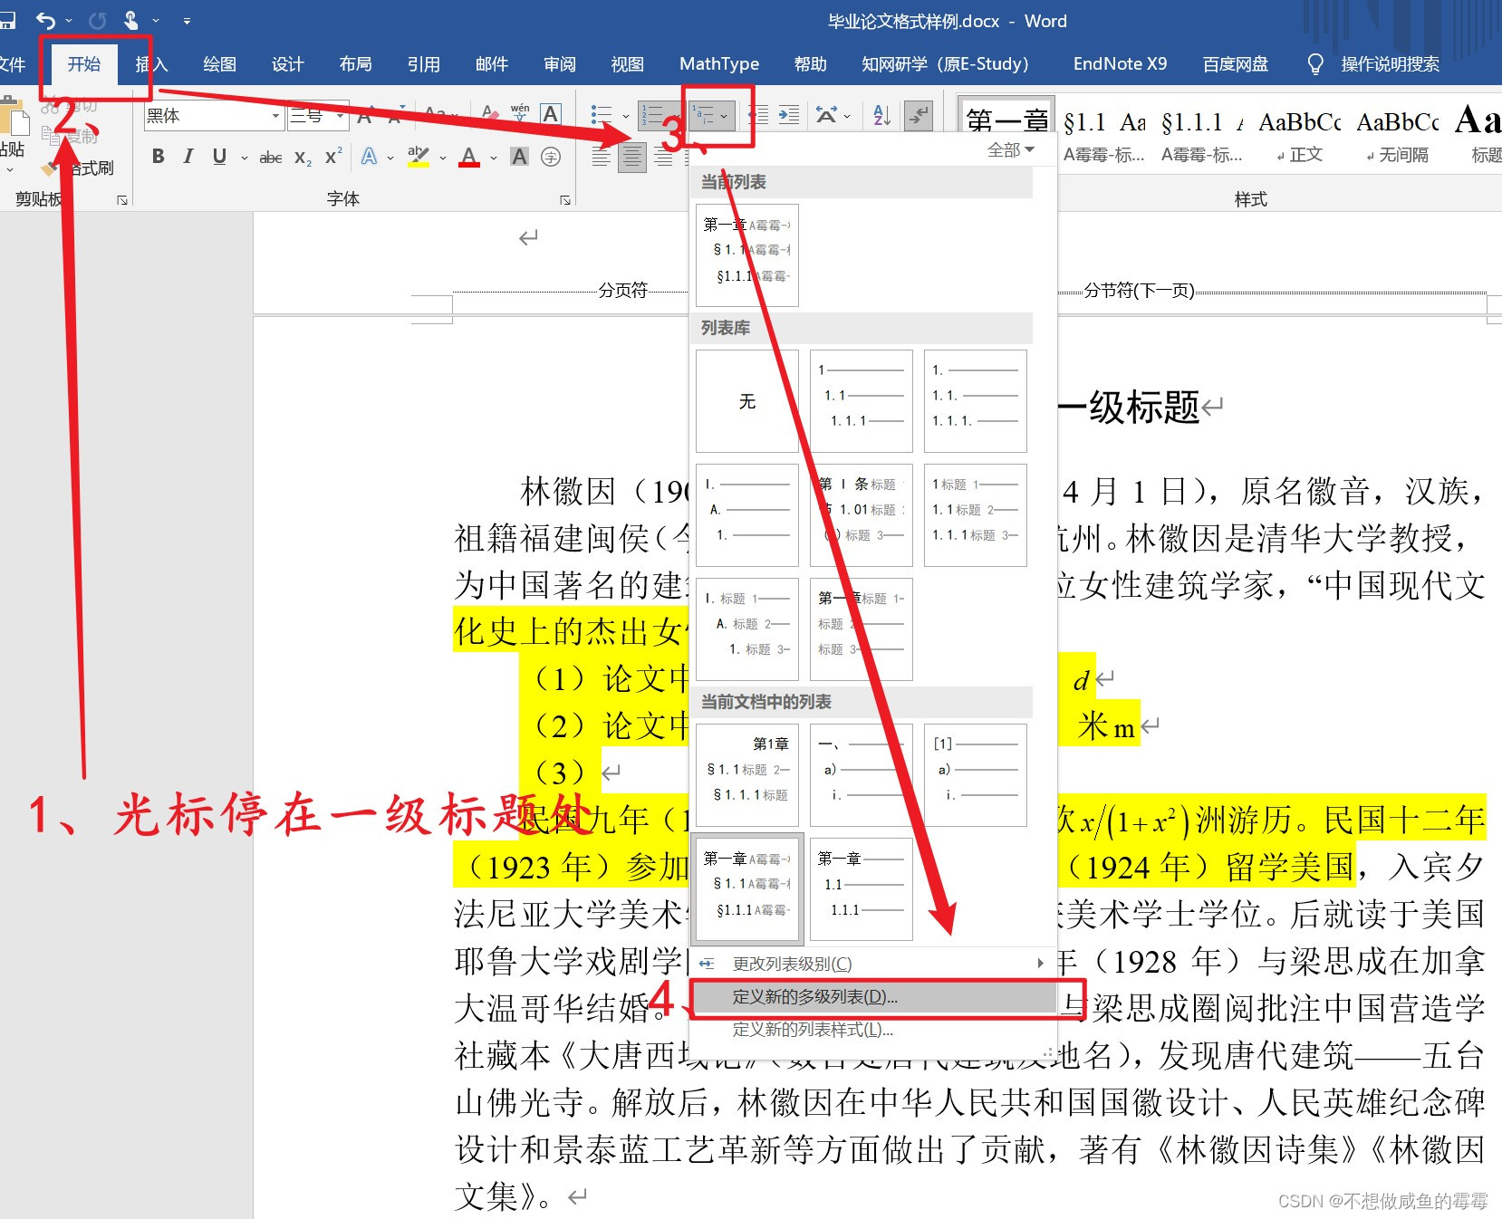The height and width of the screenshot is (1219, 1502).
Task: Click 更改列表级别(C) menu entry
Action: (873, 964)
